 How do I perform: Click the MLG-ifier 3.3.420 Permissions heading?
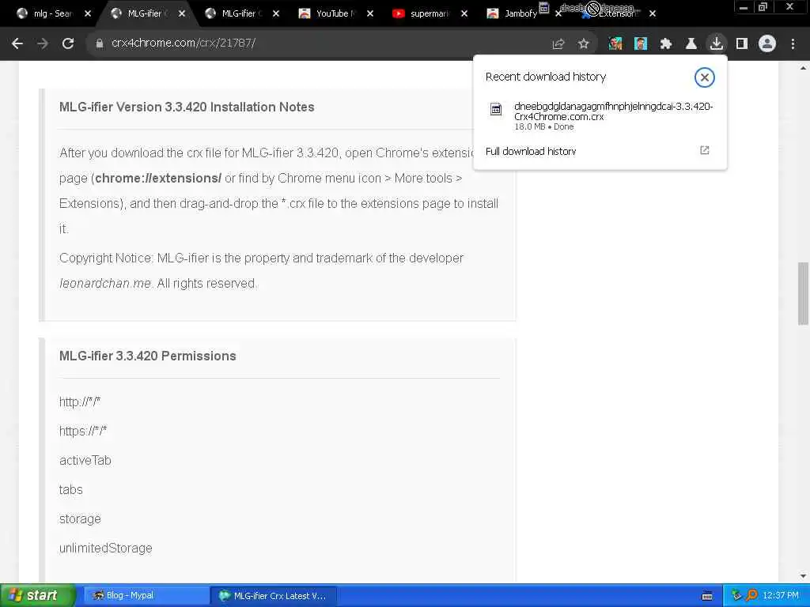[148, 356]
